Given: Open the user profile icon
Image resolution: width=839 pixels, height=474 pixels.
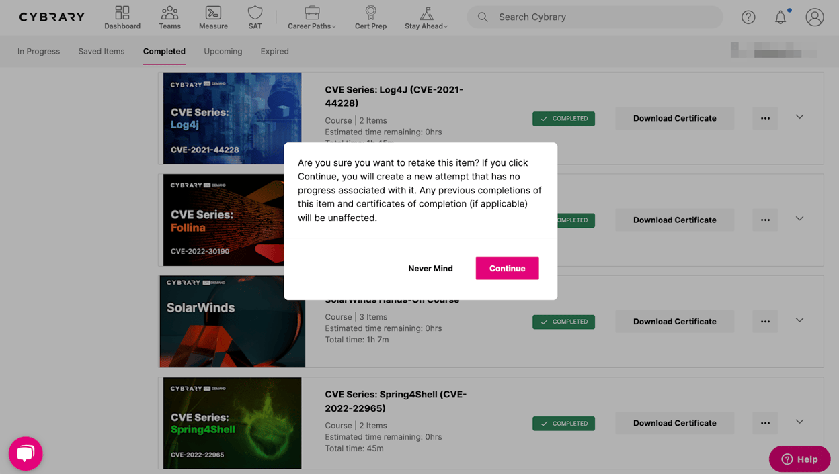Looking at the screenshot, I should click(x=815, y=17).
